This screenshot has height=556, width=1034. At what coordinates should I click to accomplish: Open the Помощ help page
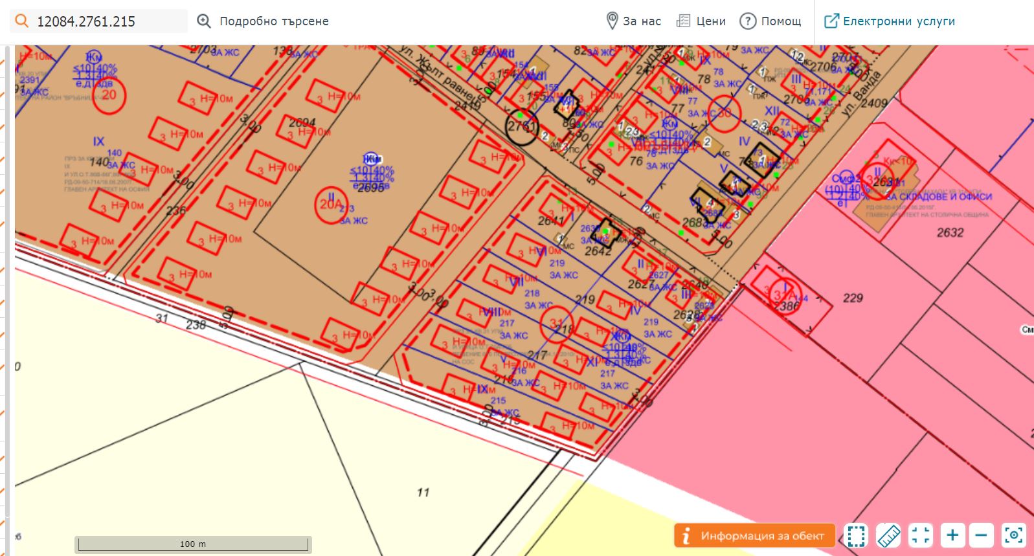click(x=770, y=21)
